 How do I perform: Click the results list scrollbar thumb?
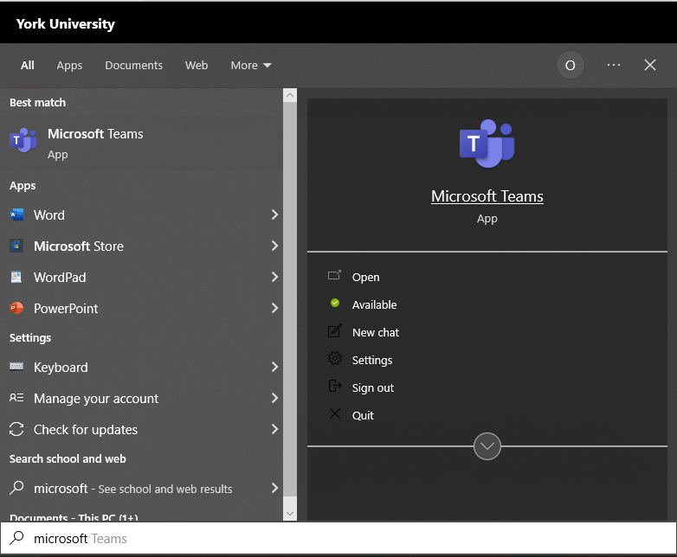coord(290,299)
